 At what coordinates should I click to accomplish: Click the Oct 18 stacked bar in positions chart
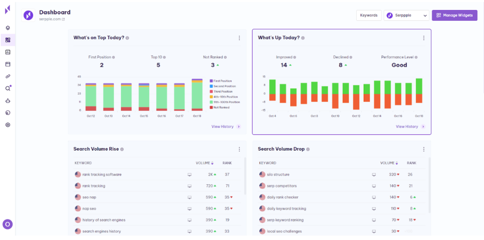(x=197, y=95)
